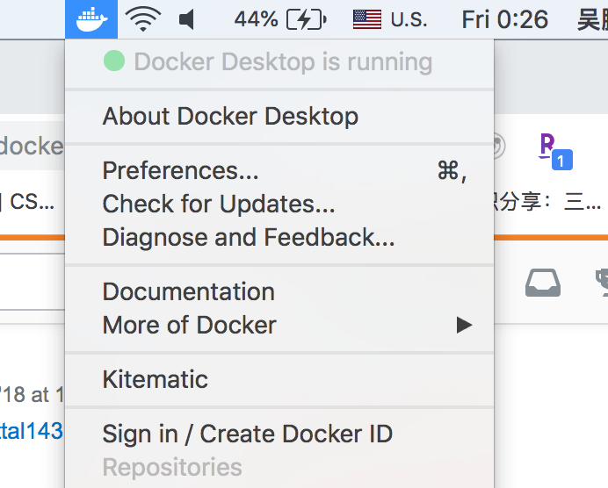The image size is (608, 488).
Task: Expand the More of Docker submenu
Action: 190,325
